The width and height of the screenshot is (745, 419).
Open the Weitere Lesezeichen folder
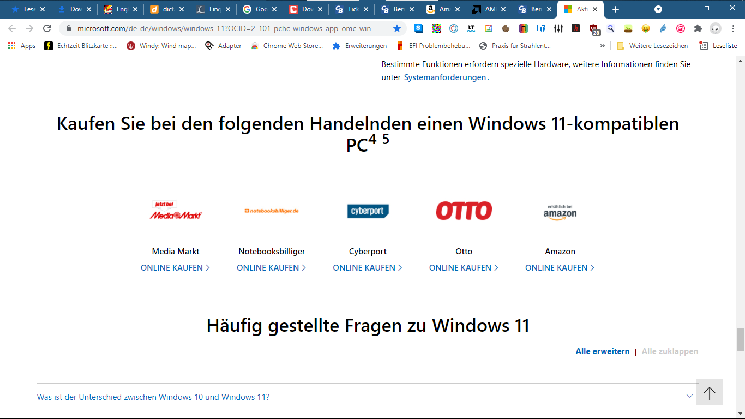(652, 46)
